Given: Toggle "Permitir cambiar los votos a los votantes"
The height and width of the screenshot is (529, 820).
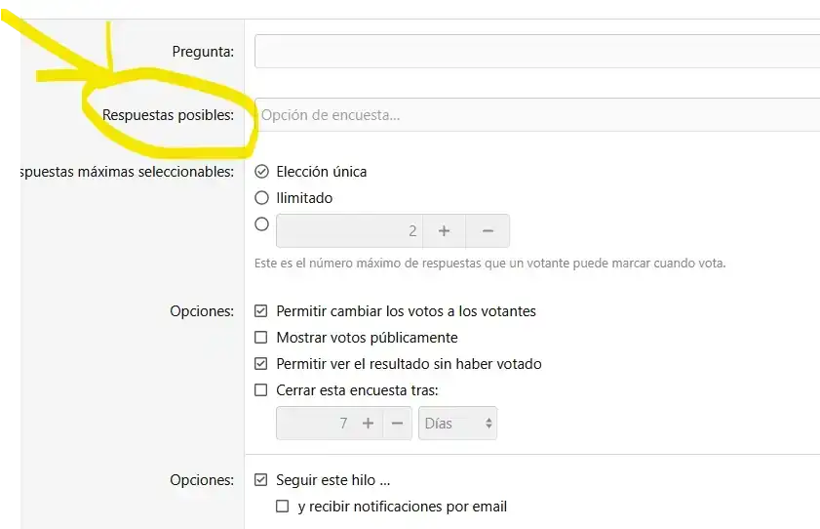Looking at the screenshot, I should [x=260, y=311].
